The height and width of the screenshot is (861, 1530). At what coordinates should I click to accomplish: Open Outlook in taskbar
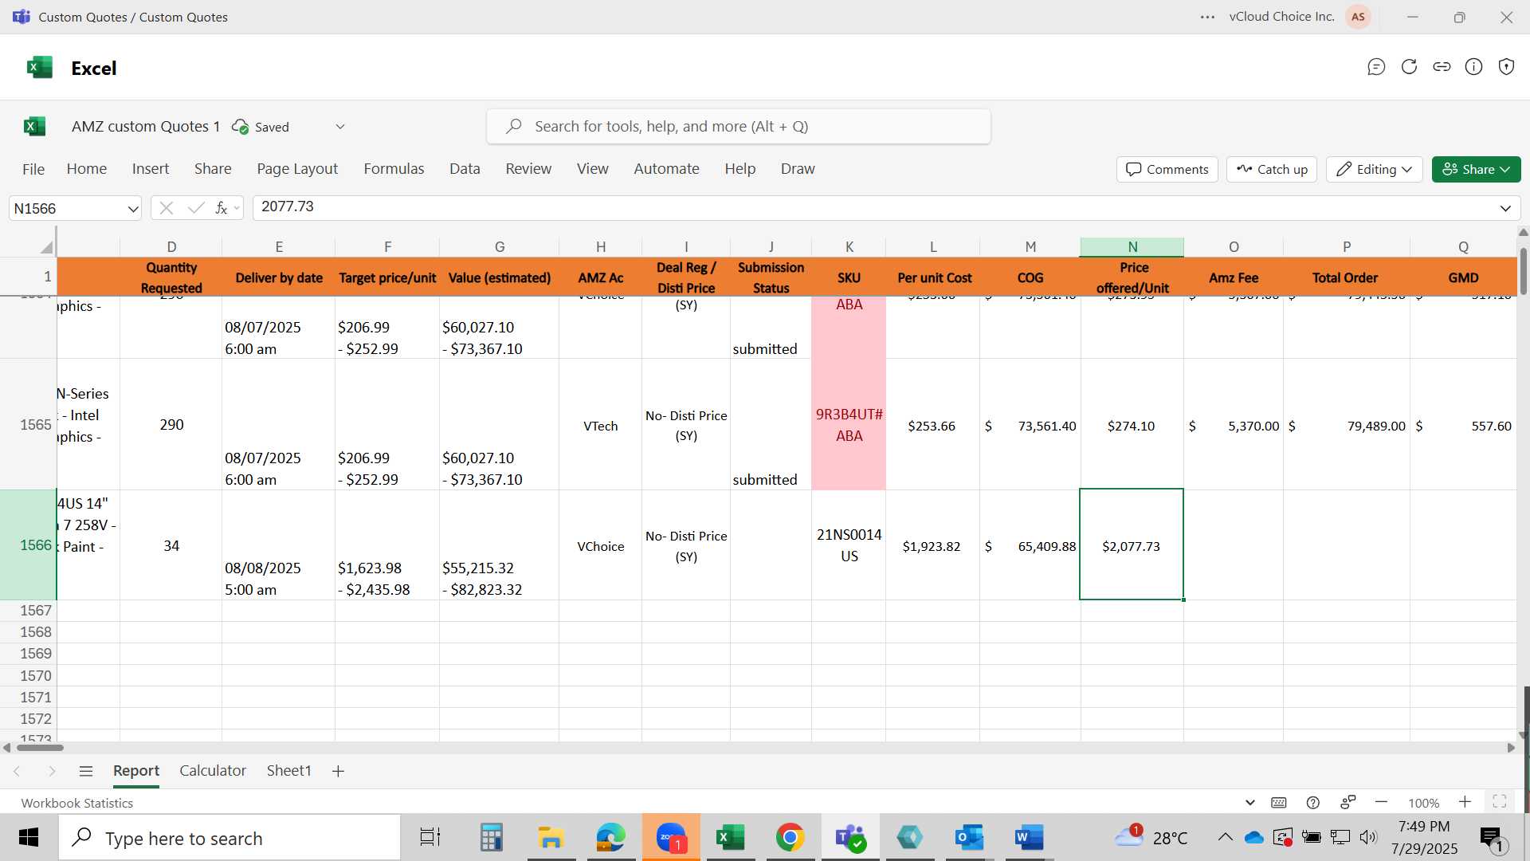point(969,837)
